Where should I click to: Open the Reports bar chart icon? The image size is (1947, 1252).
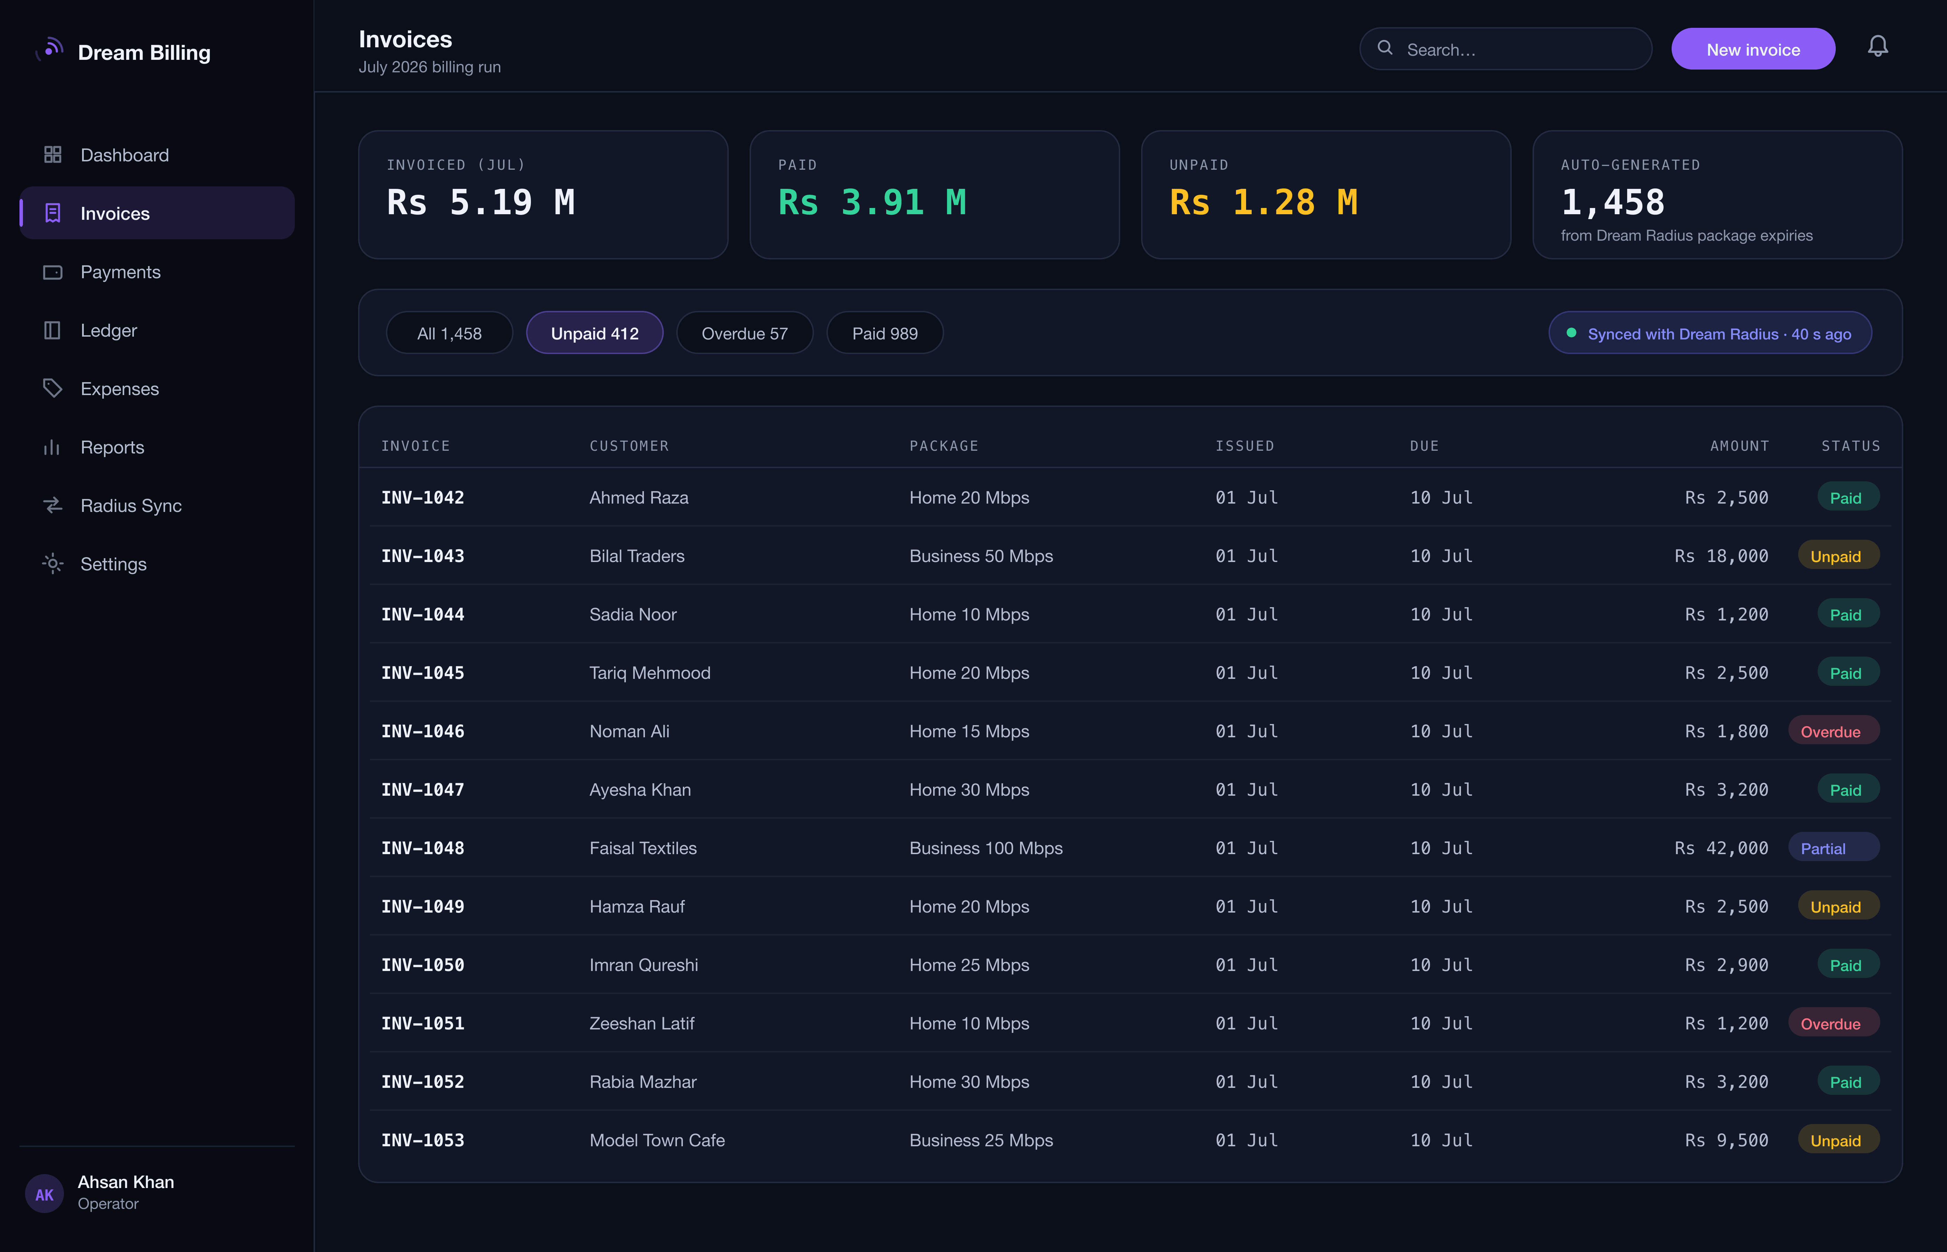point(53,447)
